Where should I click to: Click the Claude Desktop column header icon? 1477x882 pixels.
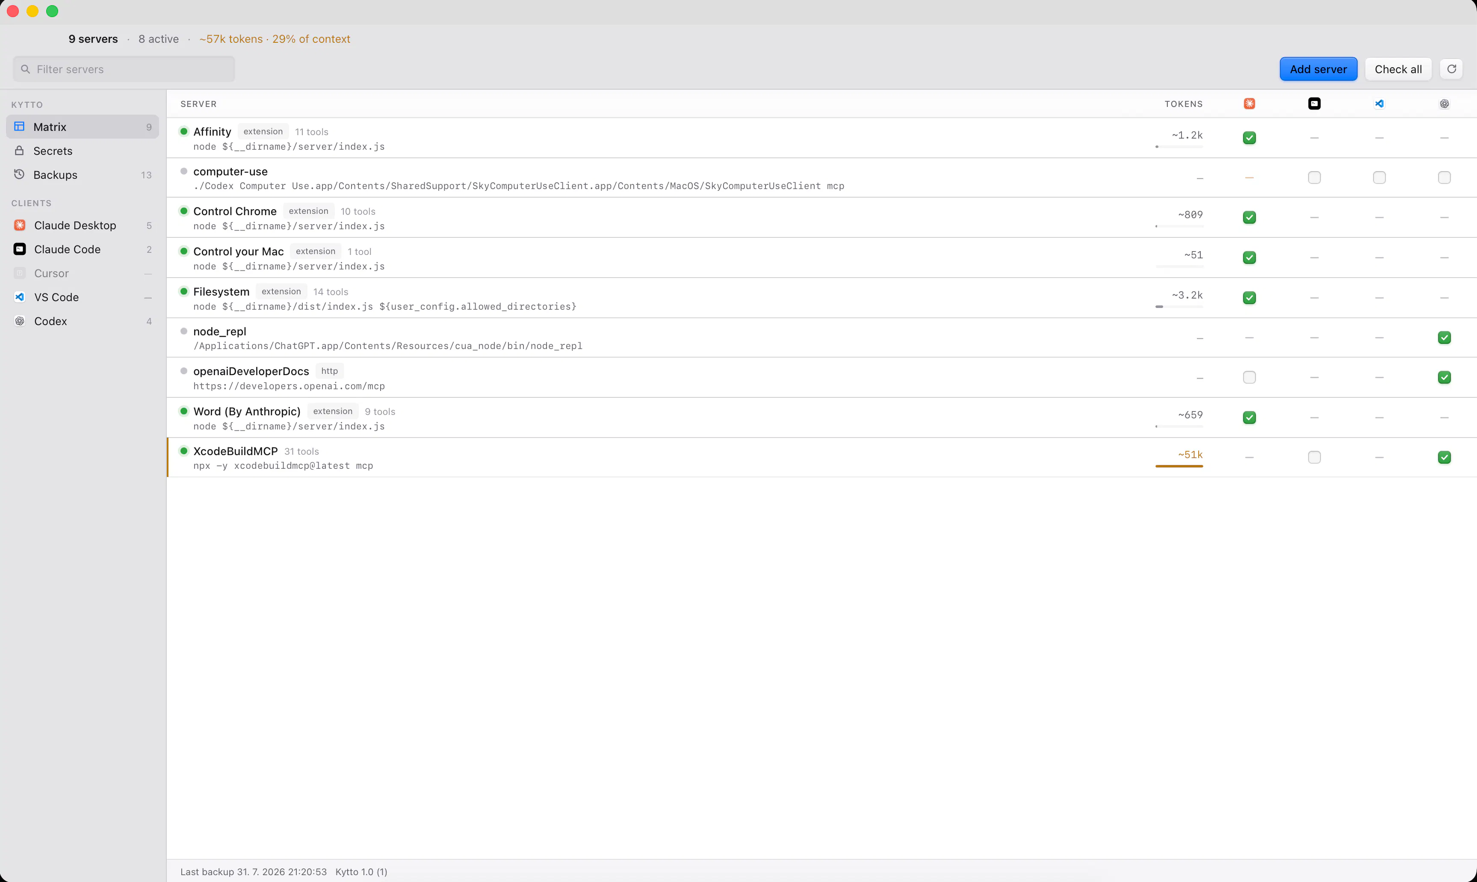[x=1250, y=104]
